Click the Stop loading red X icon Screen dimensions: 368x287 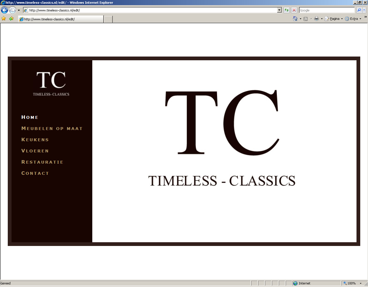coord(294,10)
